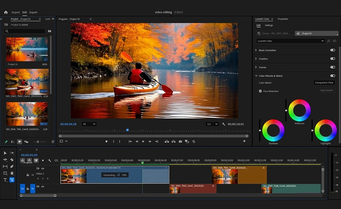Hide Video 2 track with eye icon
Viewport: 341px width, 209px height.
[x=43, y=169]
